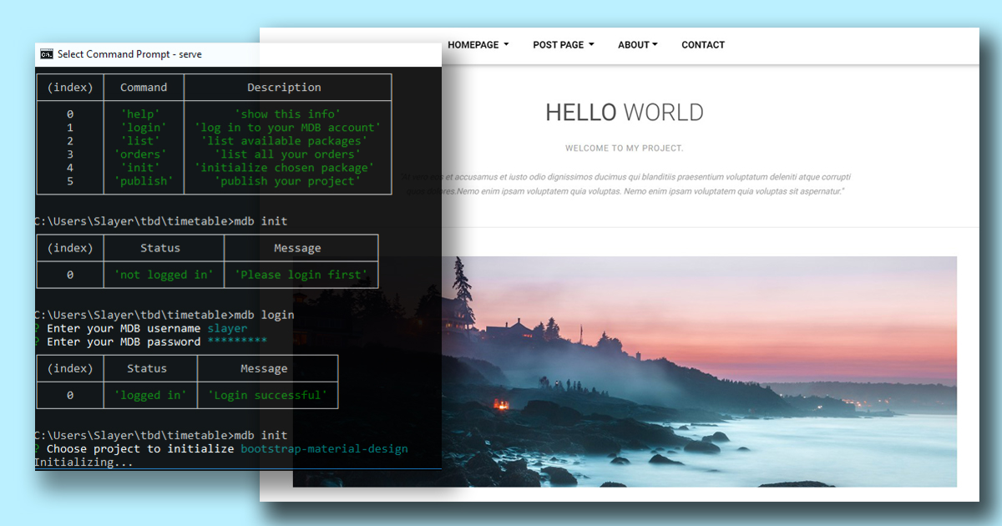Image resolution: width=1002 pixels, height=526 pixels.
Task: Click the HELLO WORLD heading
Action: click(625, 112)
